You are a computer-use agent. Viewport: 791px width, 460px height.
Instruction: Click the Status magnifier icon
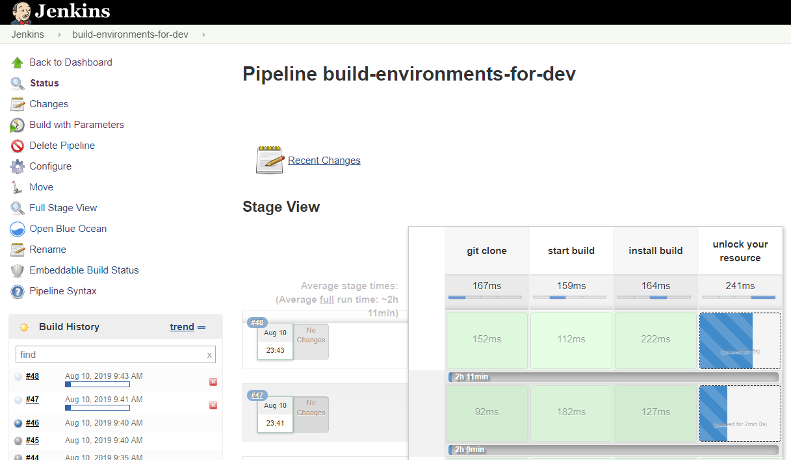18,83
